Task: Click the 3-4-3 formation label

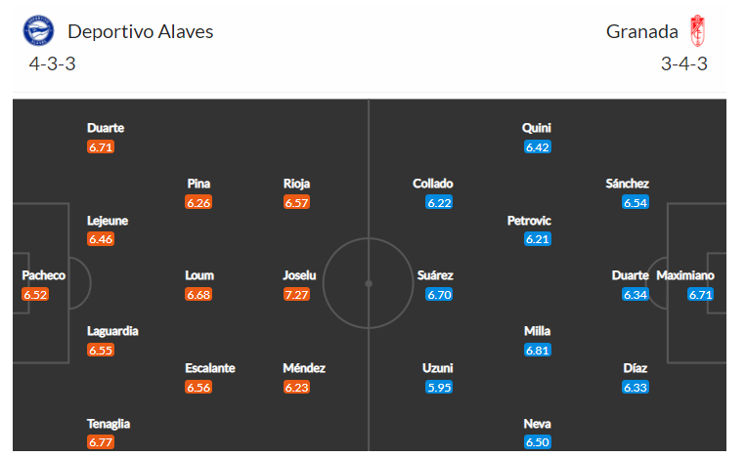Action: (684, 63)
